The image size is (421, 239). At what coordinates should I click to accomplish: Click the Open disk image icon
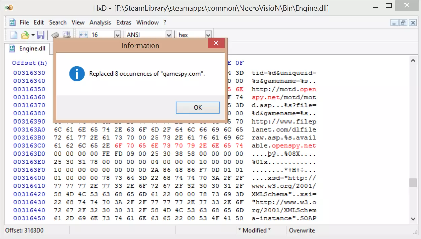[66, 35]
